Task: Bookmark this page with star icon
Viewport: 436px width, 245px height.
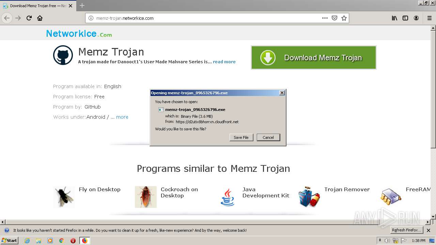Action: point(344,18)
